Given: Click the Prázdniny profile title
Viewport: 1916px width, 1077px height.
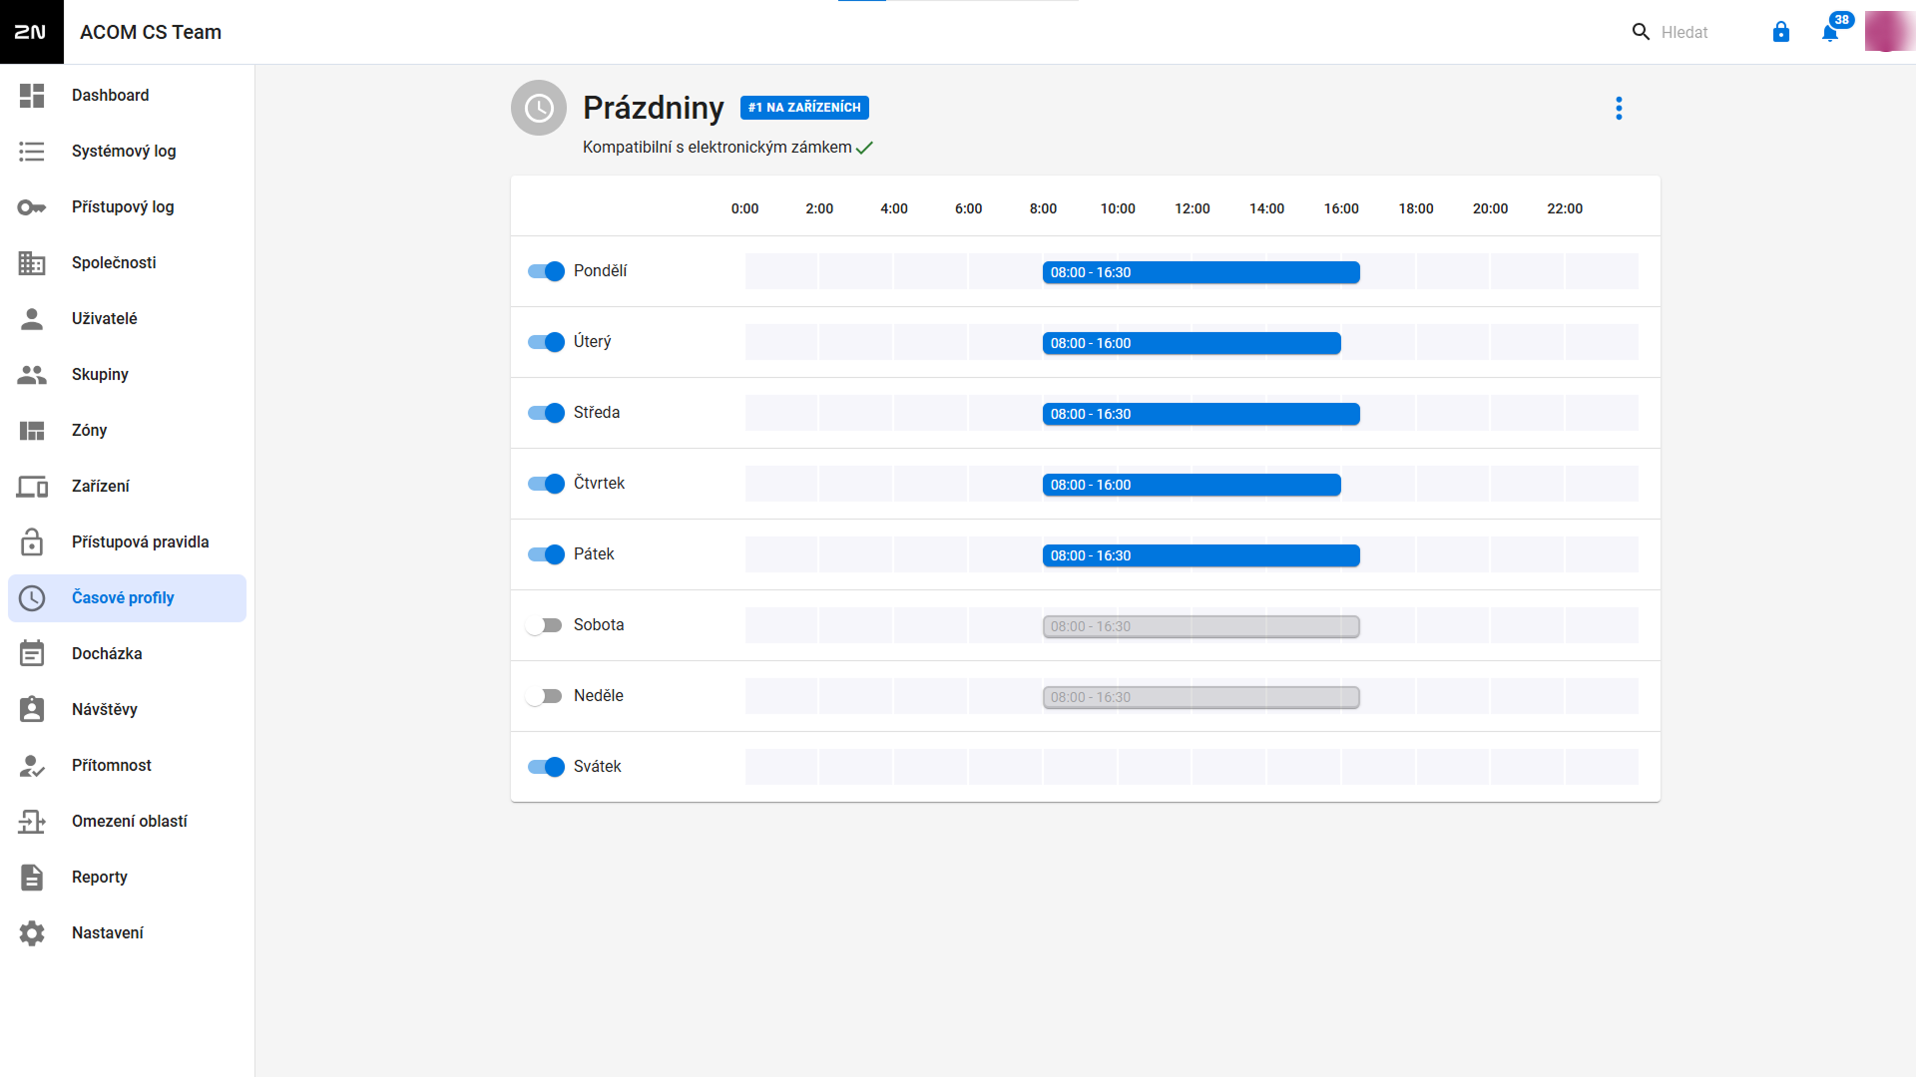Looking at the screenshot, I should pyautogui.click(x=654, y=108).
